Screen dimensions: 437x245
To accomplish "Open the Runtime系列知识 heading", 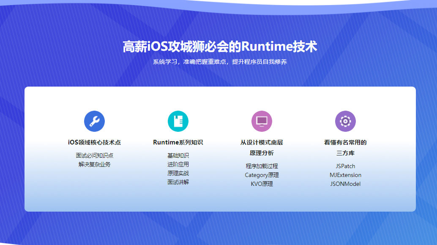I will (178, 142).
